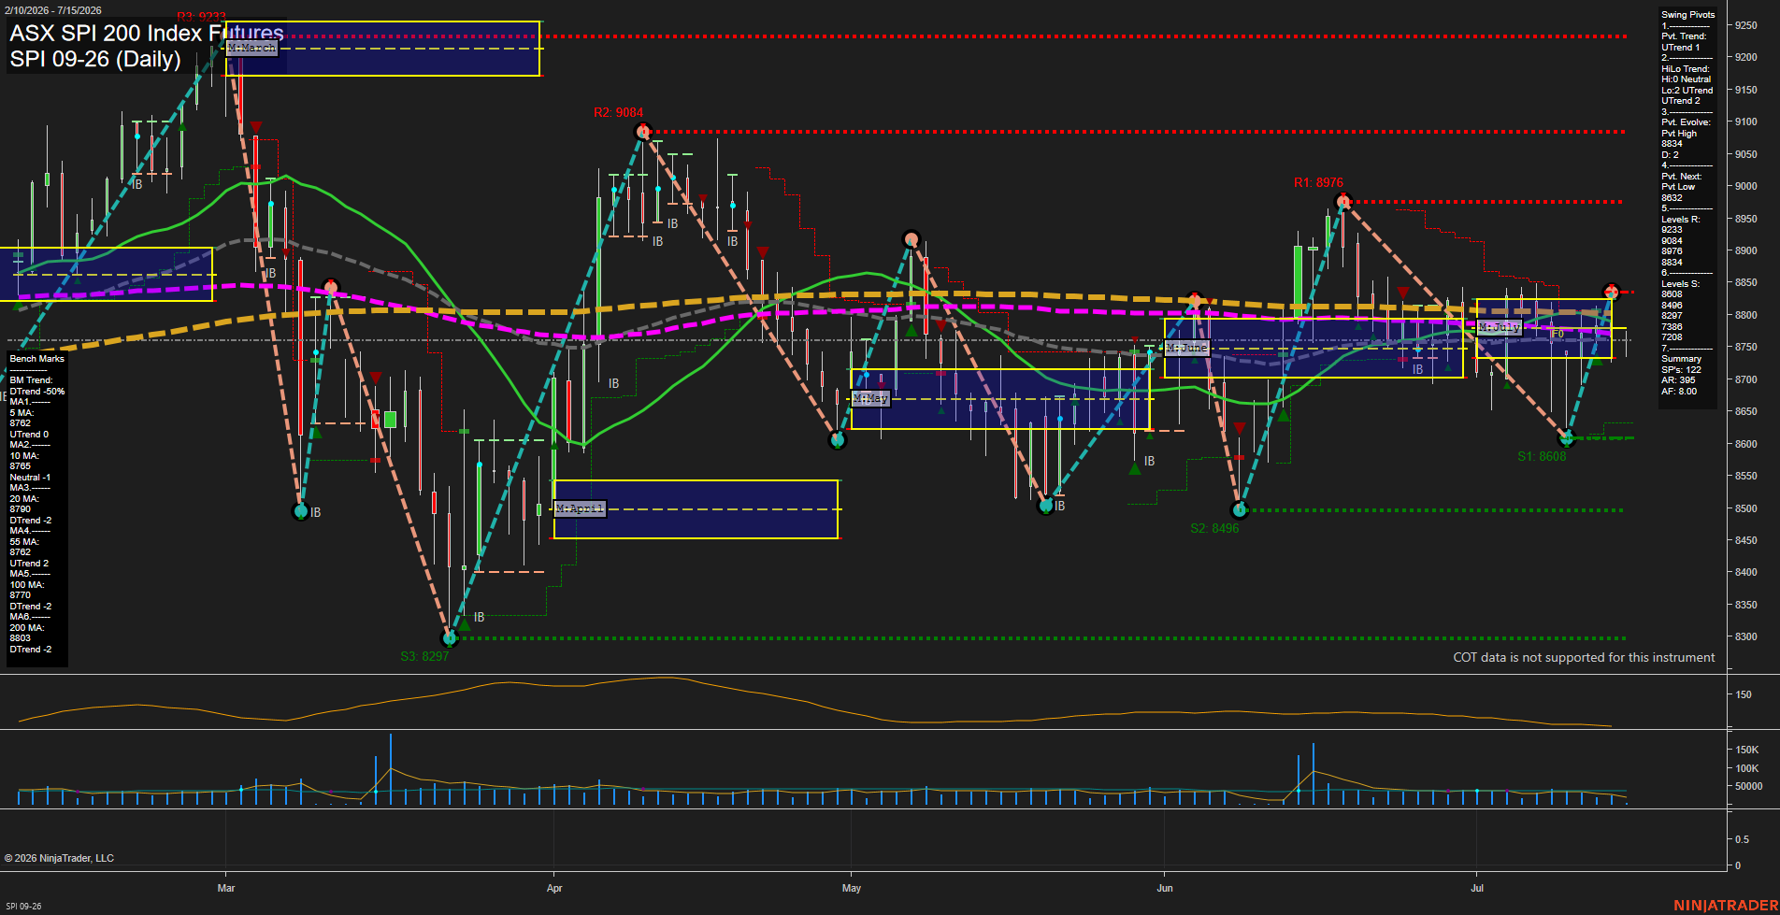The image size is (1780, 915).
Task: Click the Bench Marks panel heading
Action: (x=37, y=359)
